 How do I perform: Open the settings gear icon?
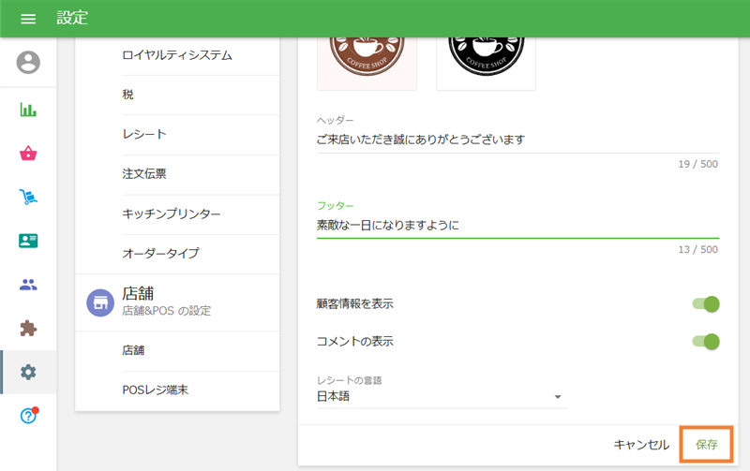click(28, 372)
